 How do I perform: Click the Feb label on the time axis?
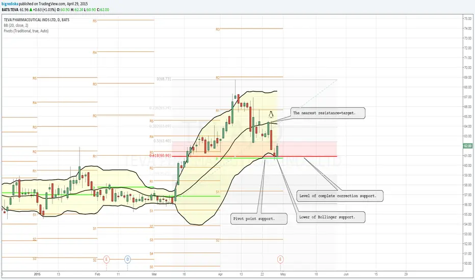click(x=97, y=274)
